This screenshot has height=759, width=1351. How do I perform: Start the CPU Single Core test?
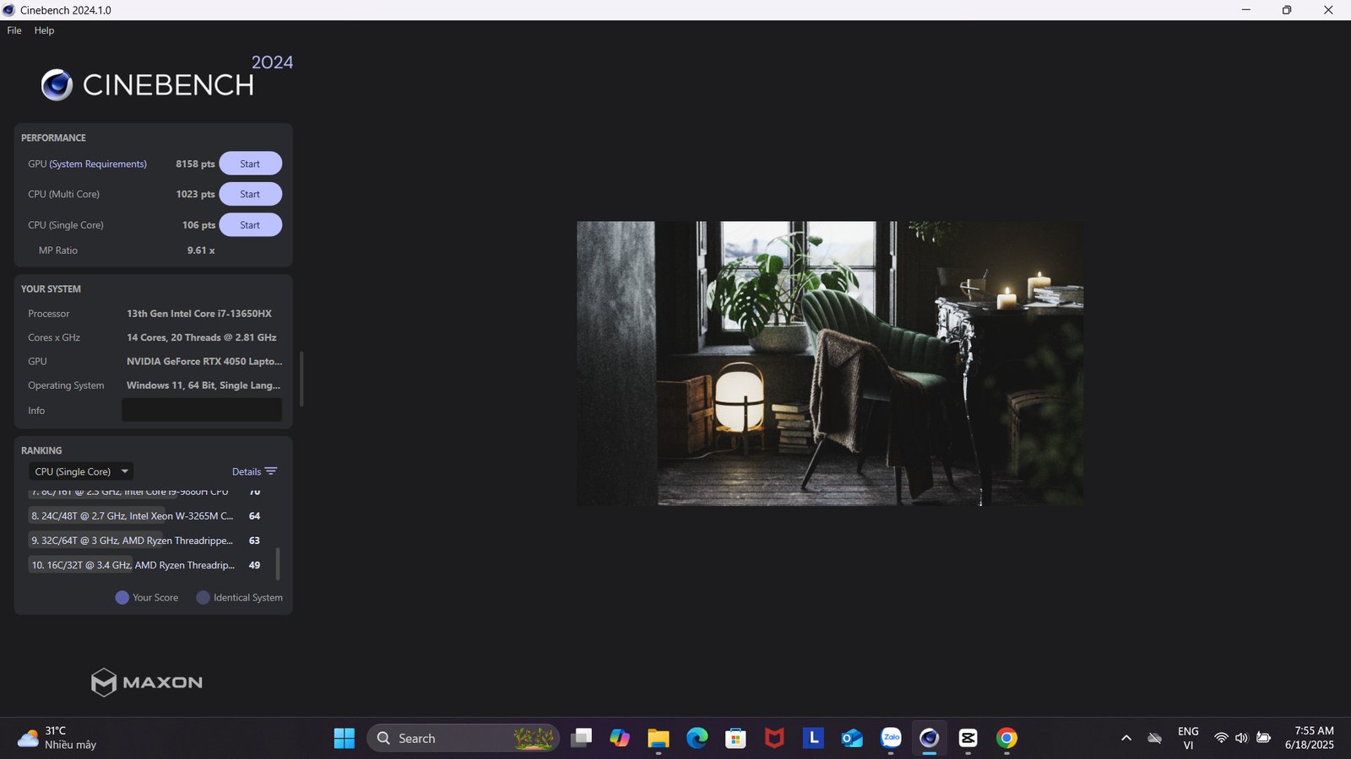250,225
